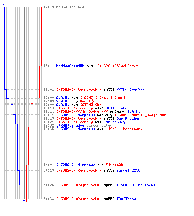Click the ***MadGreg*** name at 48:41
194x216 pixels.
pyautogui.click(x=70, y=66)
